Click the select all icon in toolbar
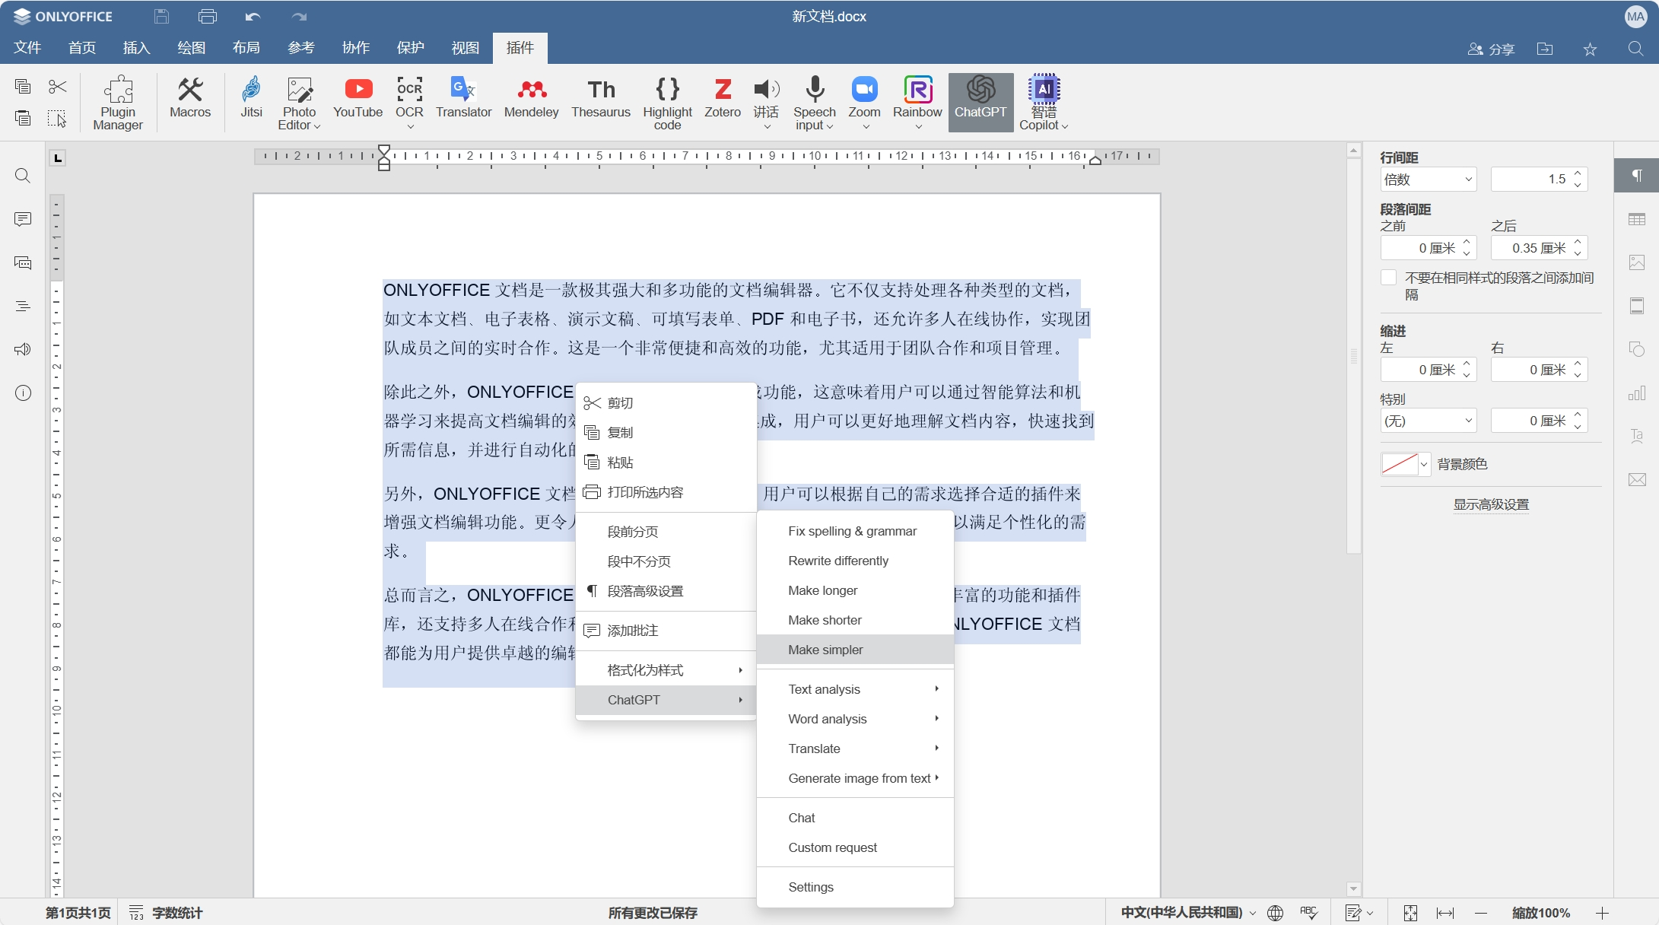This screenshot has height=925, width=1659. tap(57, 119)
